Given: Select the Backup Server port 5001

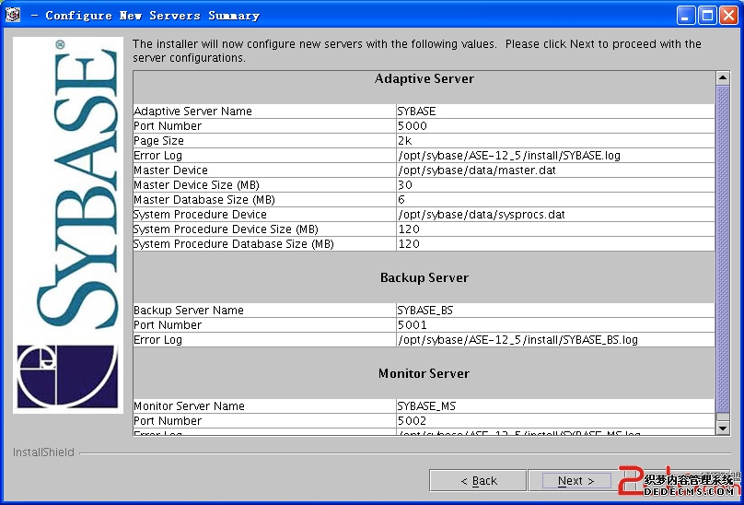Looking at the screenshot, I should click(413, 325).
